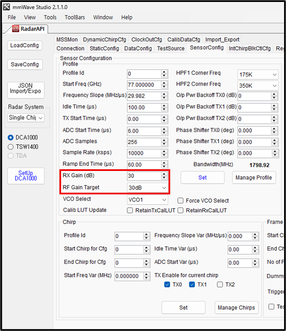
Task: Click the profile Set button
Action: [202, 178]
